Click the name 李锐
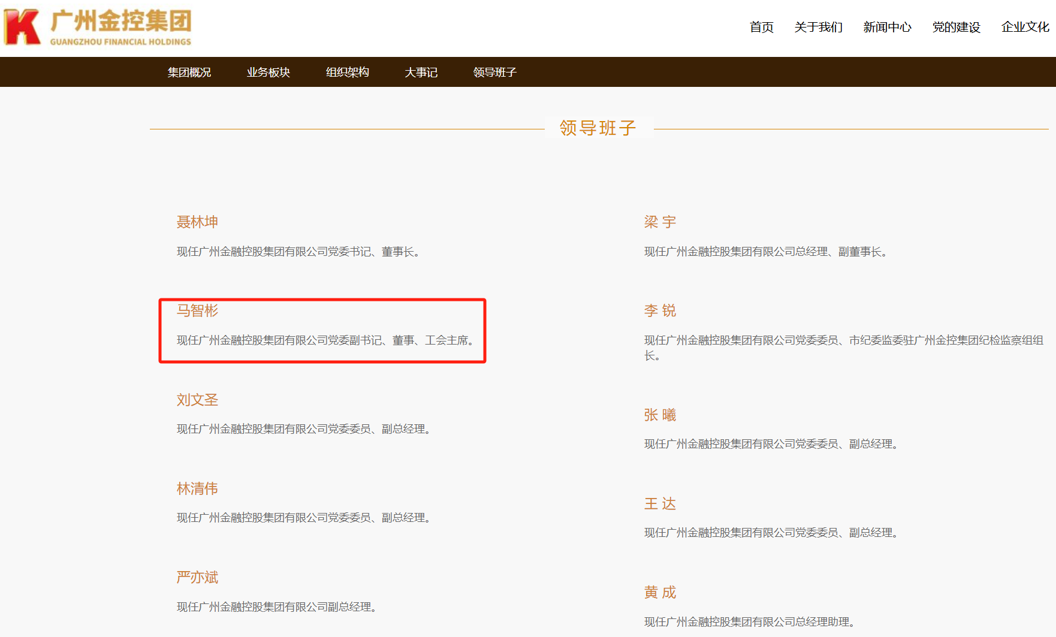1056x637 pixels. coord(660,310)
